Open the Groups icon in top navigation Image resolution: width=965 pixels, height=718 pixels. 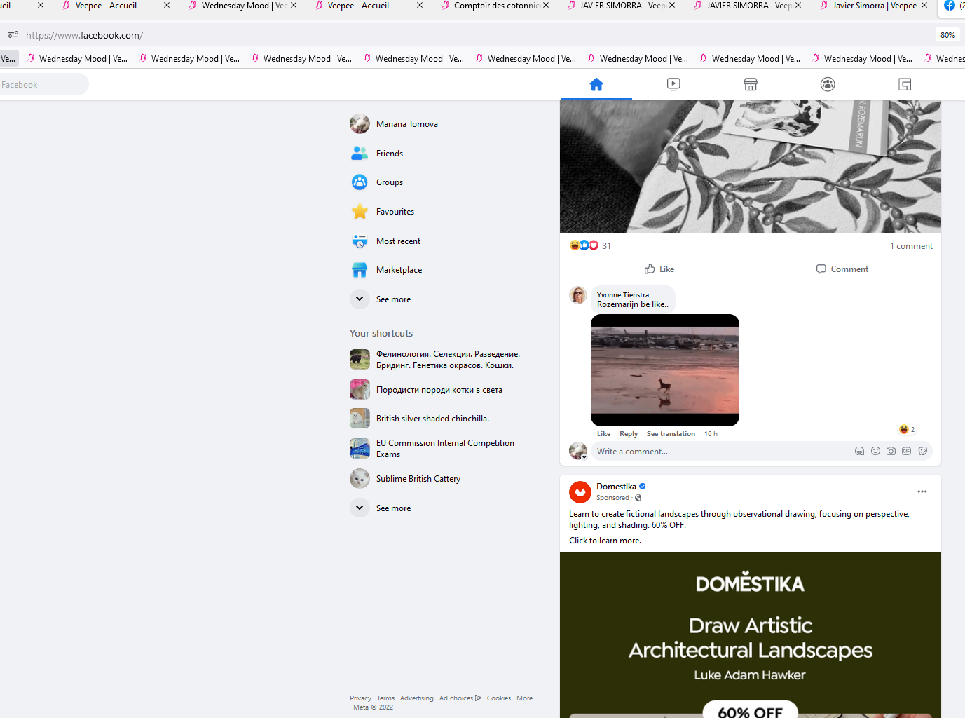point(828,85)
